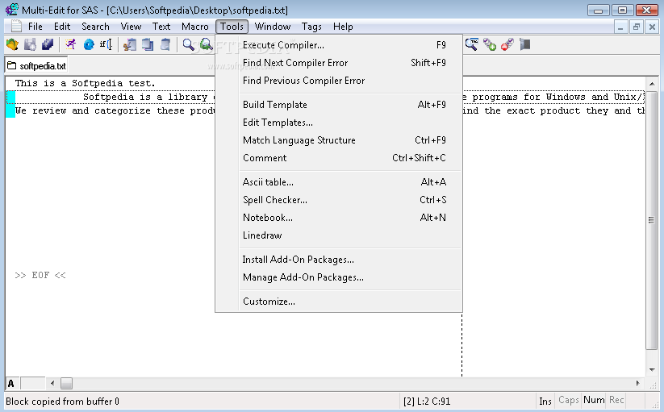Open the Help menu
The image size is (664, 412).
click(343, 27)
